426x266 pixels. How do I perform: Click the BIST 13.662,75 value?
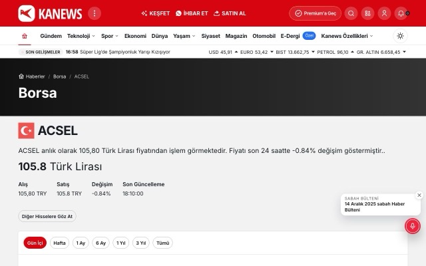click(x=295, y=52)
